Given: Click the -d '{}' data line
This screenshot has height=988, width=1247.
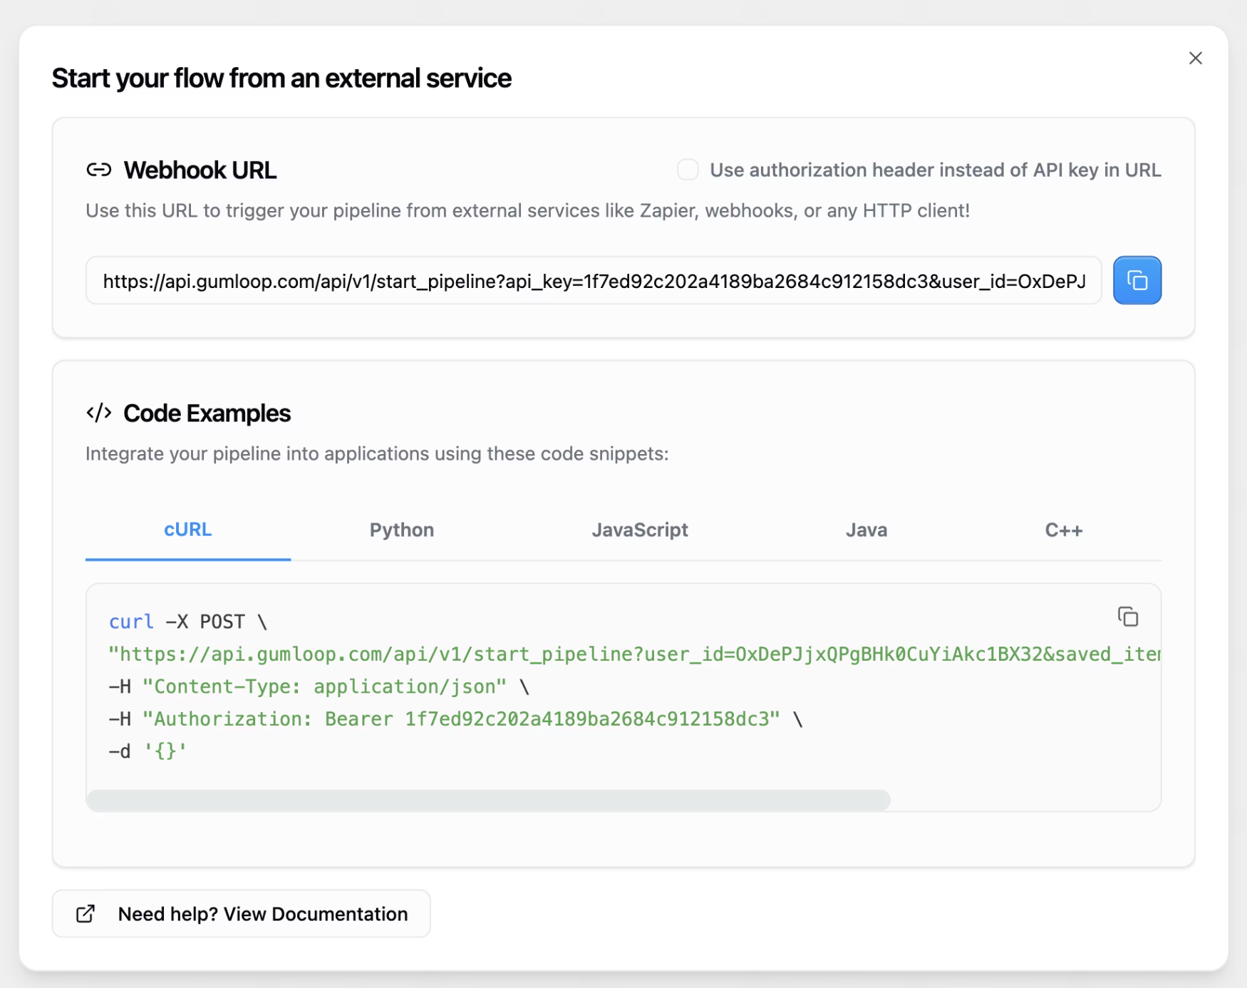Looking at the screenshot, I should click(148, 751).
